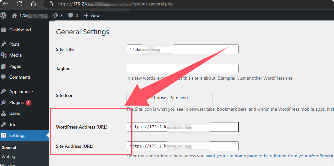Screen dimensions: 334x166
Task: Select the Writing settings submenu
Action: coord(8,157)
